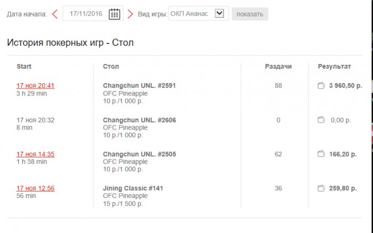Select the Changchun UNL. #2606 table name
This screenshot has width=373, height=233.
139,120
